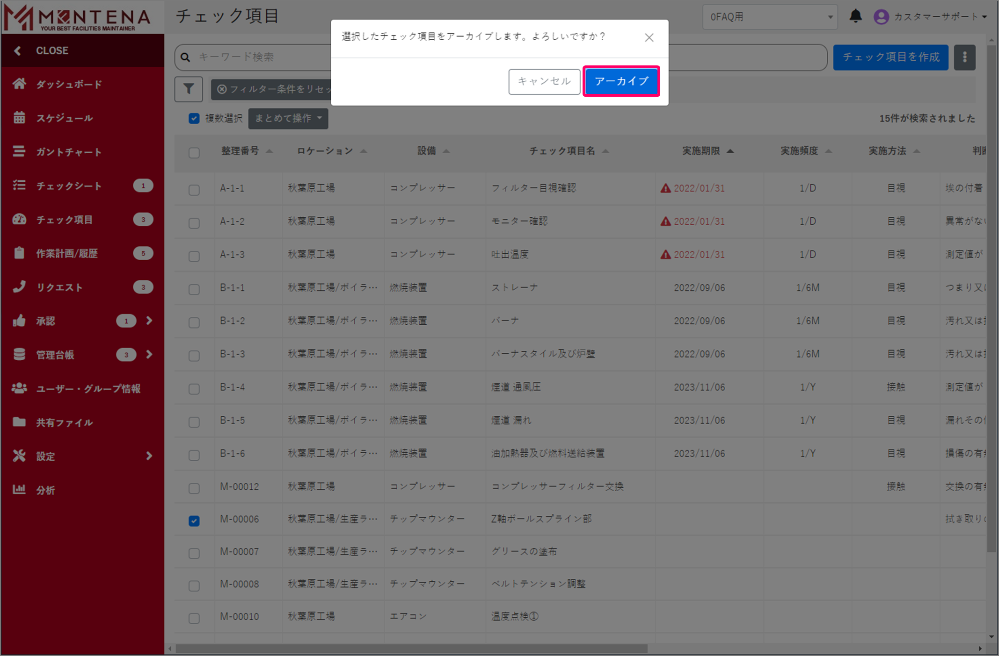The width and height of the screenshot is (999, 656).
Task: Confirm with the アーカイブ button
Action: coord(621,81)
